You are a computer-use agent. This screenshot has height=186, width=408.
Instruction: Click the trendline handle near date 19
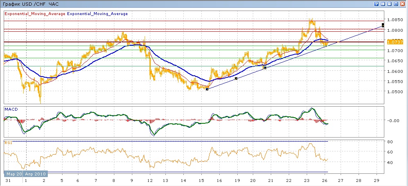[x=236, y=78]
